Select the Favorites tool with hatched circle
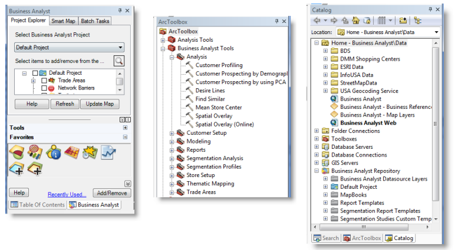The height and width of the screenshot is (250, 455). click(35, 152)
